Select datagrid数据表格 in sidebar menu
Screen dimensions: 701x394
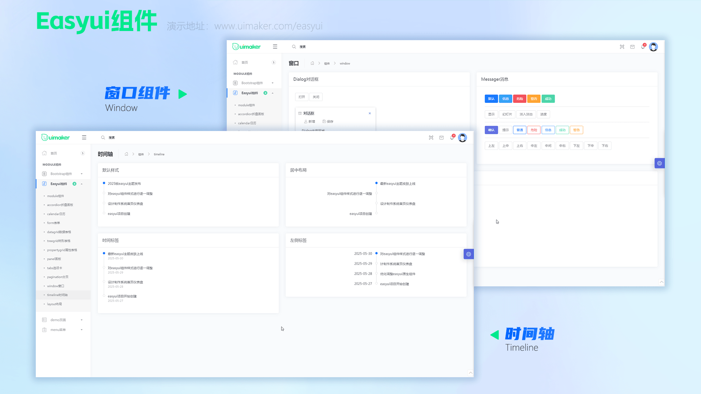coord(59,232)
